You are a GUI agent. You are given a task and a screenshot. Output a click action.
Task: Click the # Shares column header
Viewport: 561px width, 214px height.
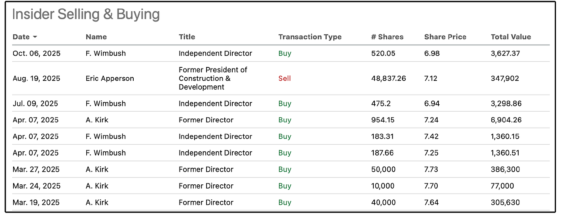[387, 37]
